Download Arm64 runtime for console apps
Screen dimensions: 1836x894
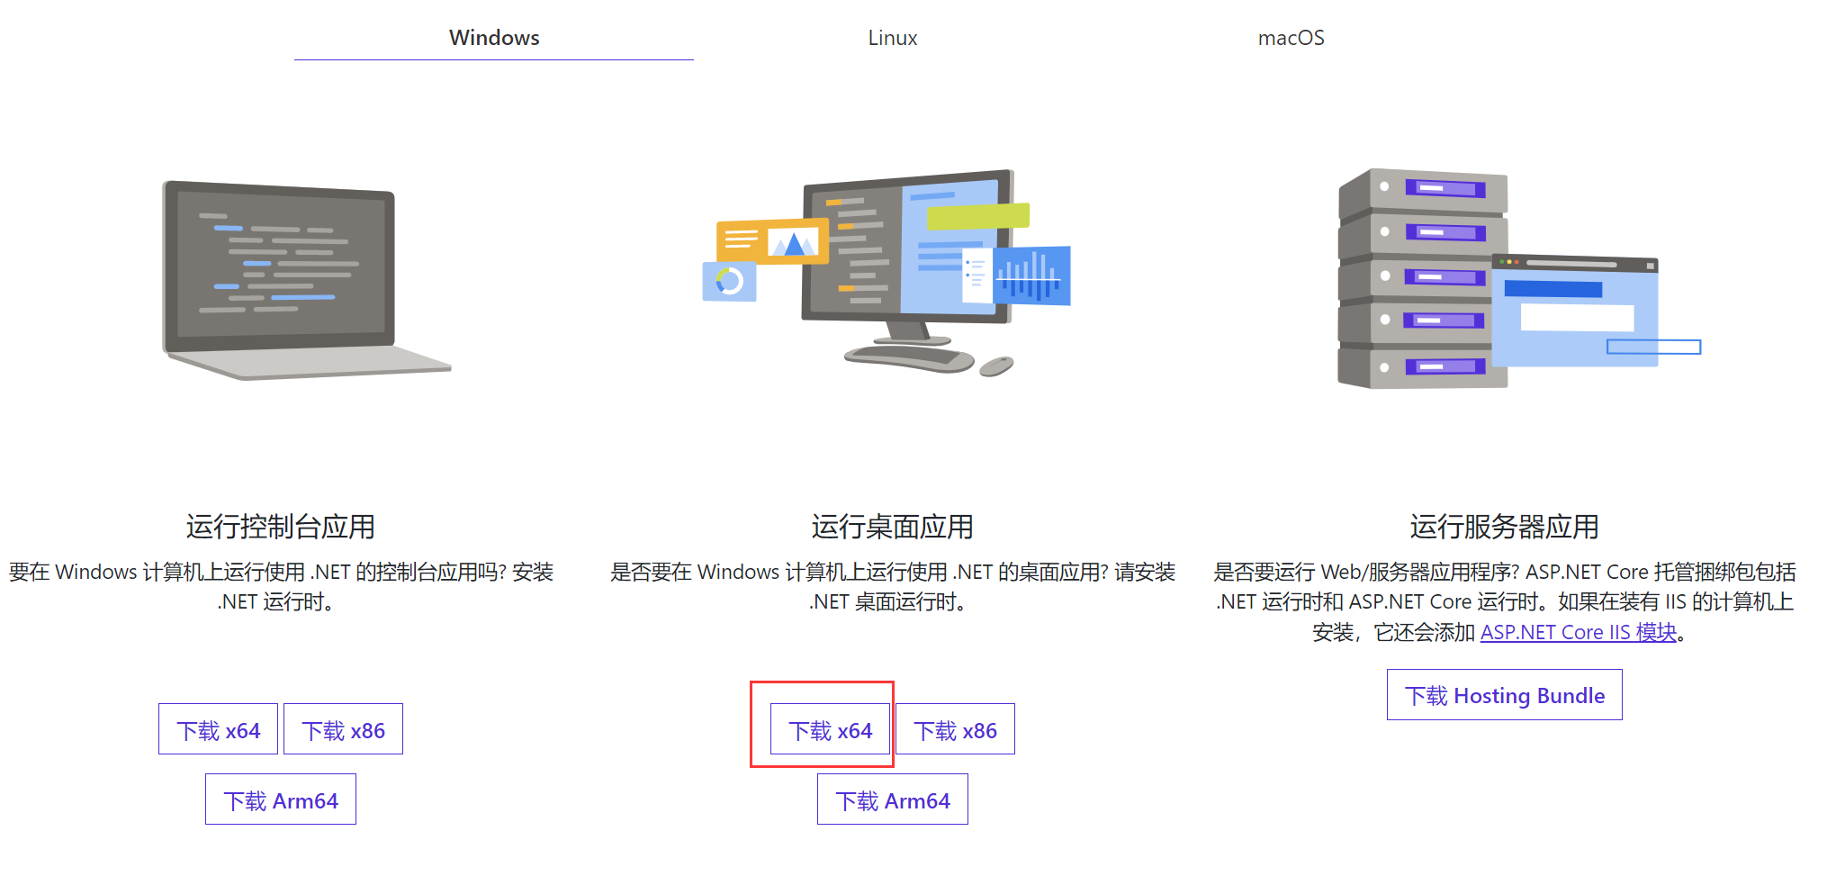tap(280, 799)
